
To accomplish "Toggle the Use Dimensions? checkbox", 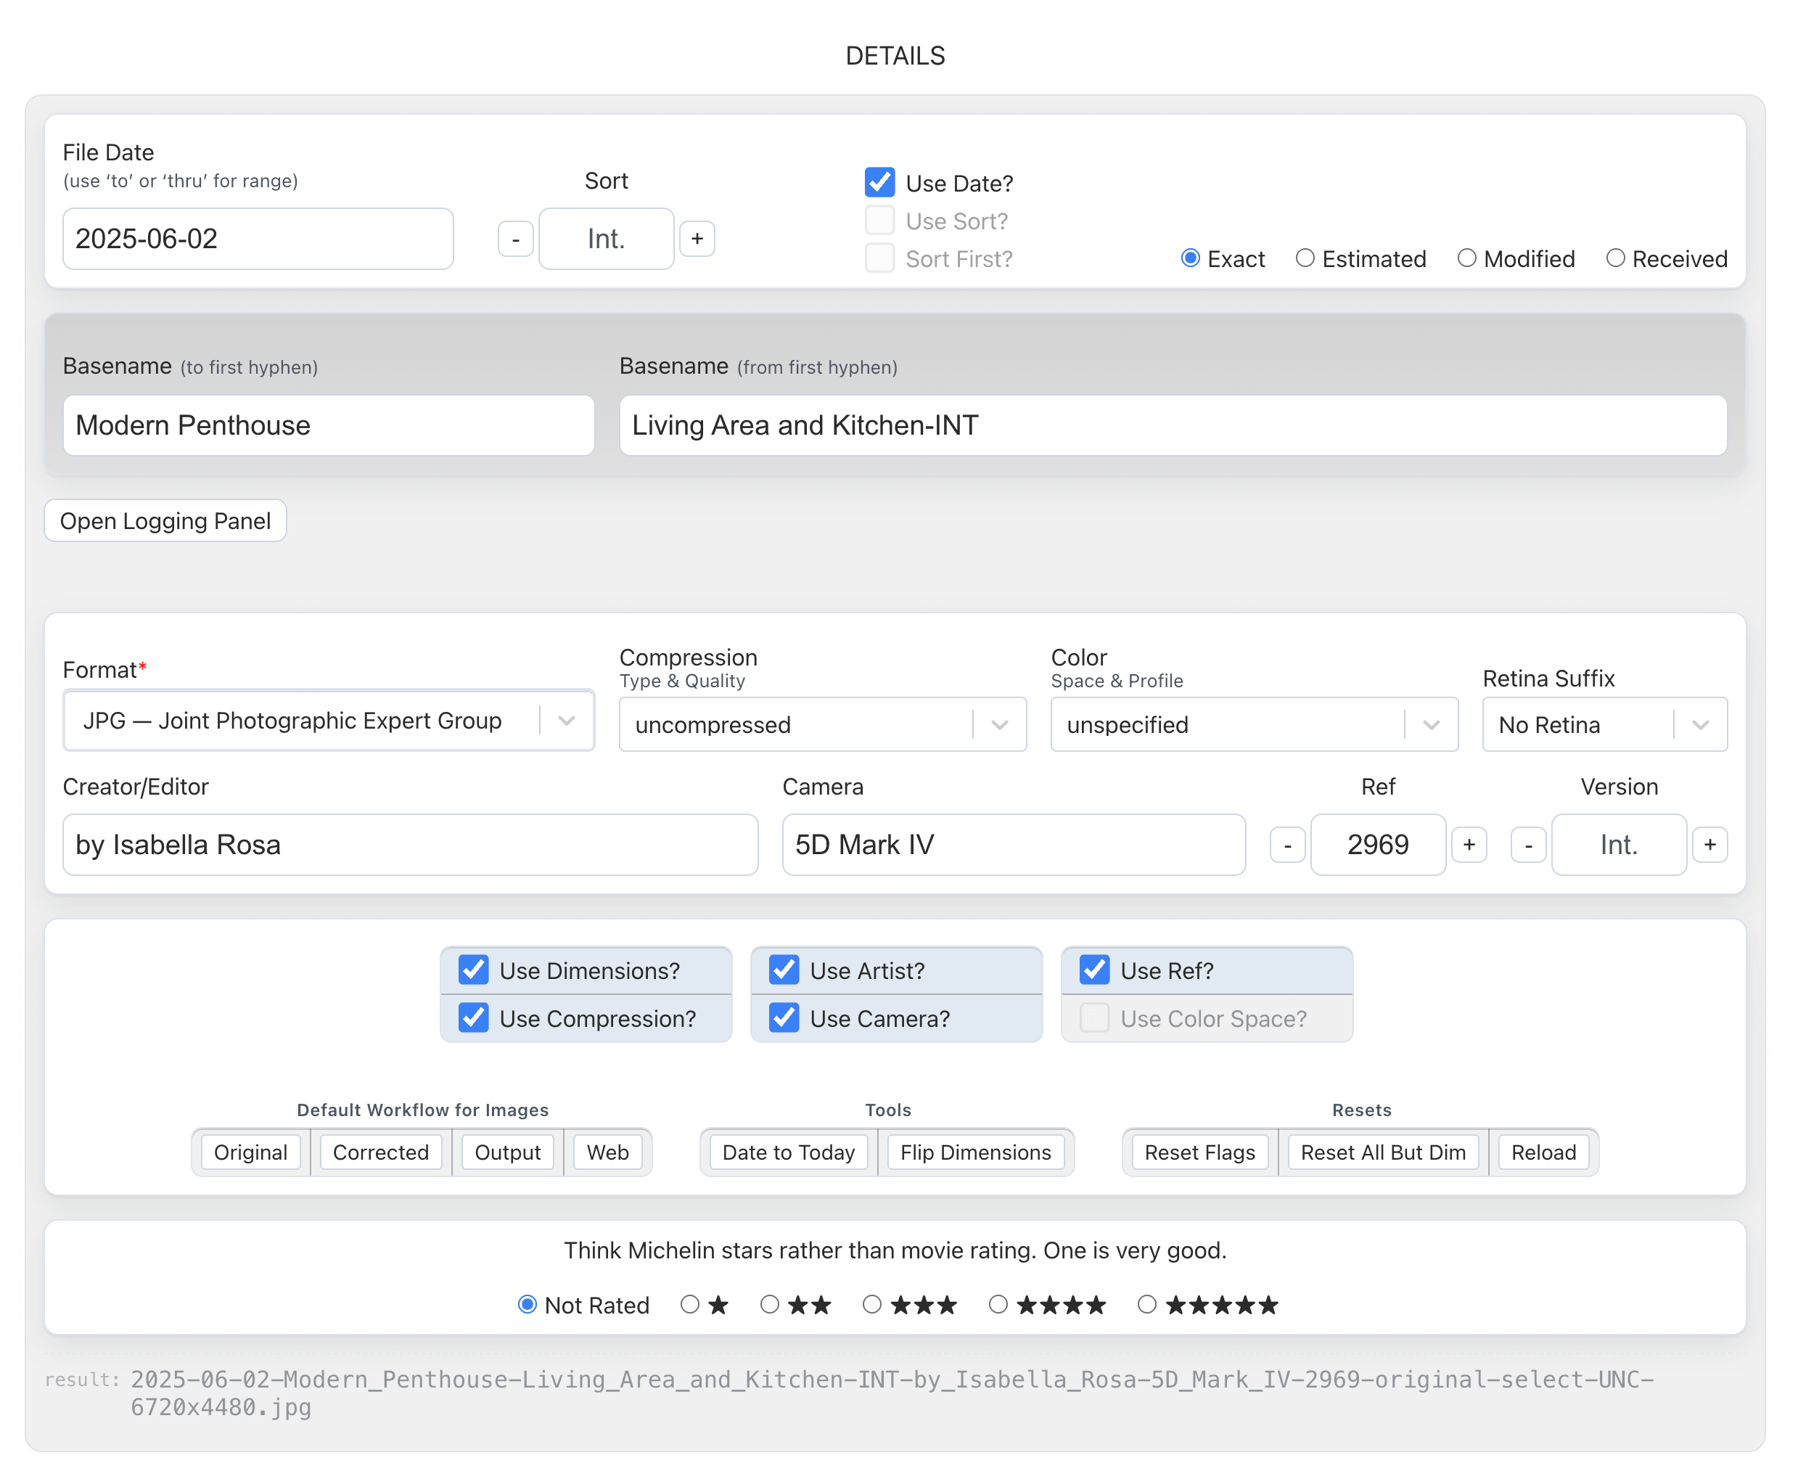I will [x=474, y=970].
